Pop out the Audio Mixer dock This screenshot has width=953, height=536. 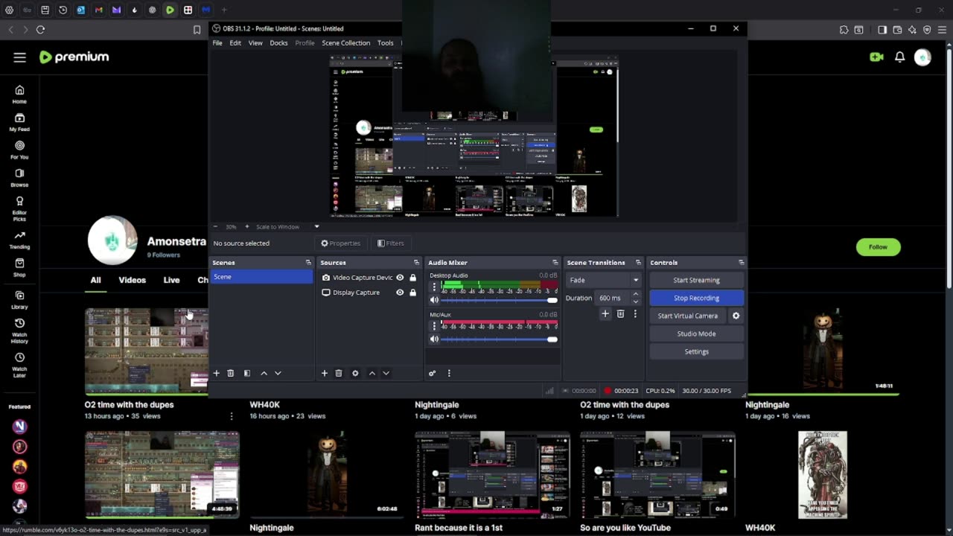(555, 263)
